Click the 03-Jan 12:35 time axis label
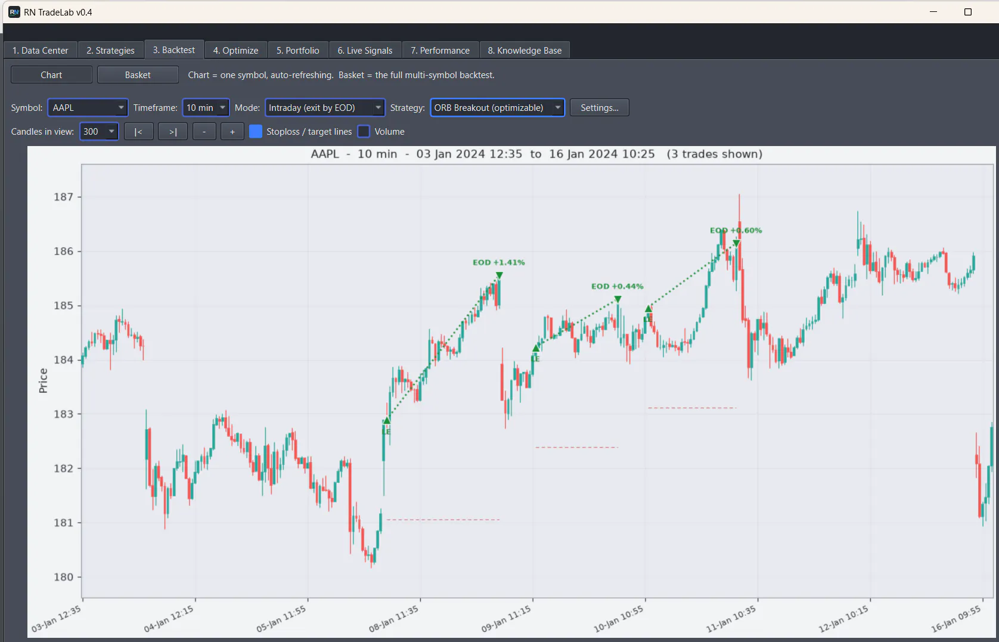999x642 pixels. (56, 619)
